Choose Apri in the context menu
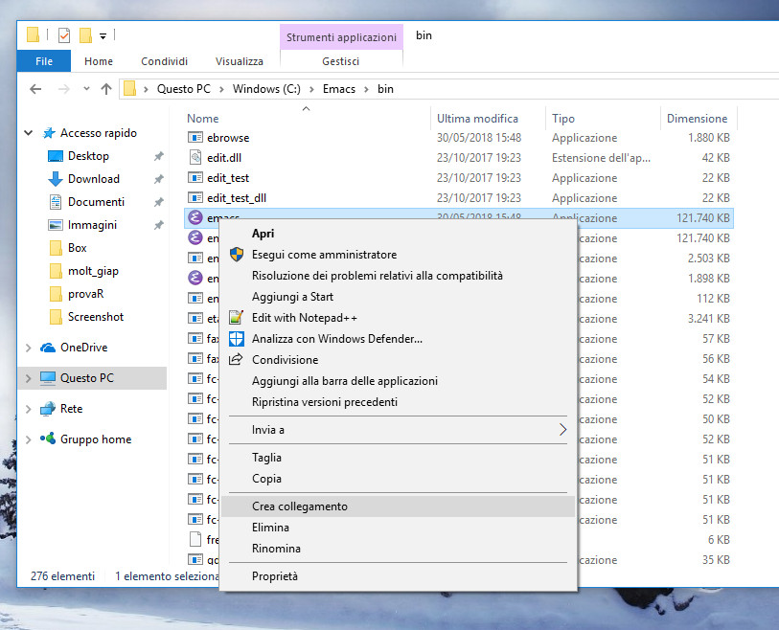This screenshot has width=779, height=630. click(398, 234)
